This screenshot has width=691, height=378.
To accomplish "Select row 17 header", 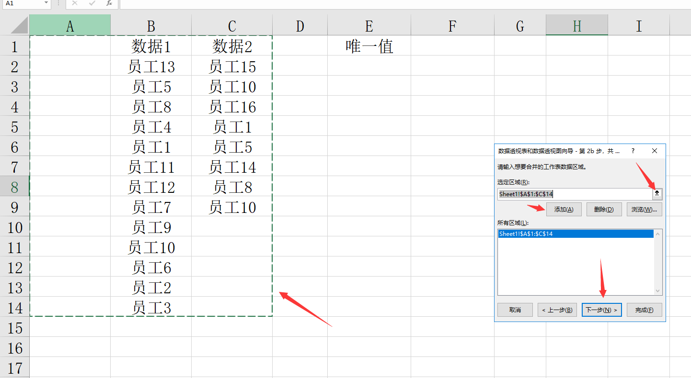I will click(14, 368).
